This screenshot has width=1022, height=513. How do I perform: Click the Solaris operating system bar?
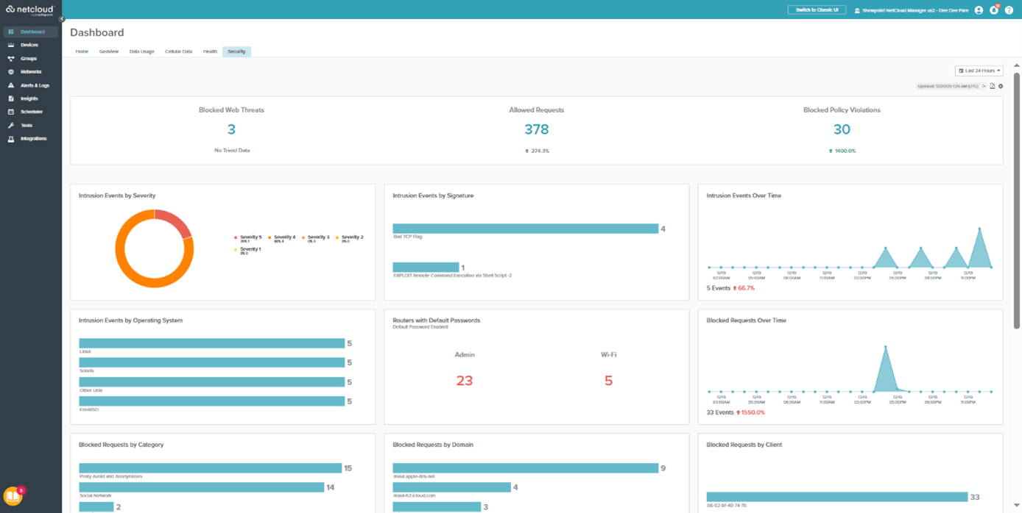pos(212,362)
